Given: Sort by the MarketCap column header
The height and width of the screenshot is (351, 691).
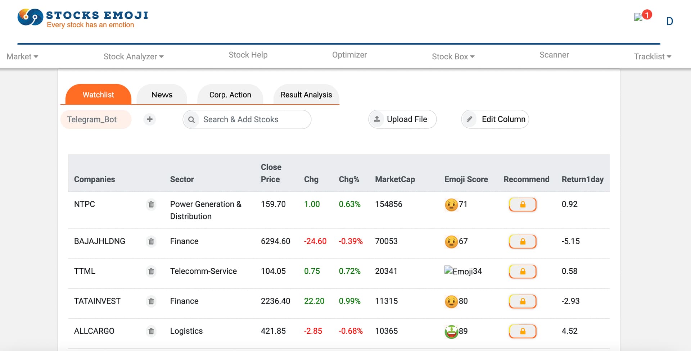Looking at the screenshot, I should [395, 179].
